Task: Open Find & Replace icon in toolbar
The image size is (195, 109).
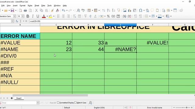Action: click(x=78, y=10)
